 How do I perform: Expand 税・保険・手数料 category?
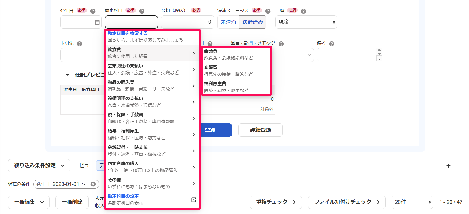[x=152, y=118]
